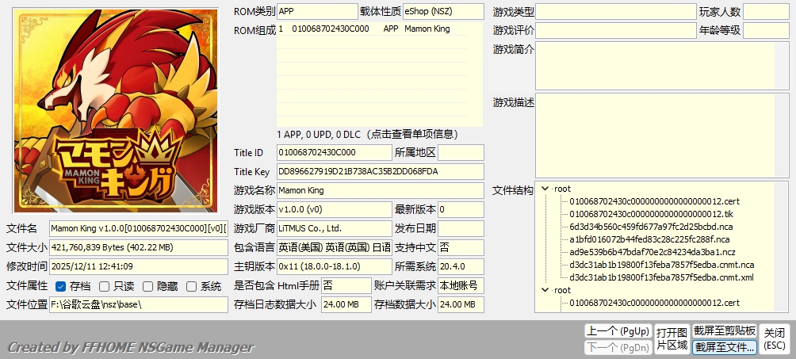The image size is (796, 359).
Task: Select d3dc31ab1b19800f13feba7857f5edba.cnmt.nca file
Action: pos(661,265)
